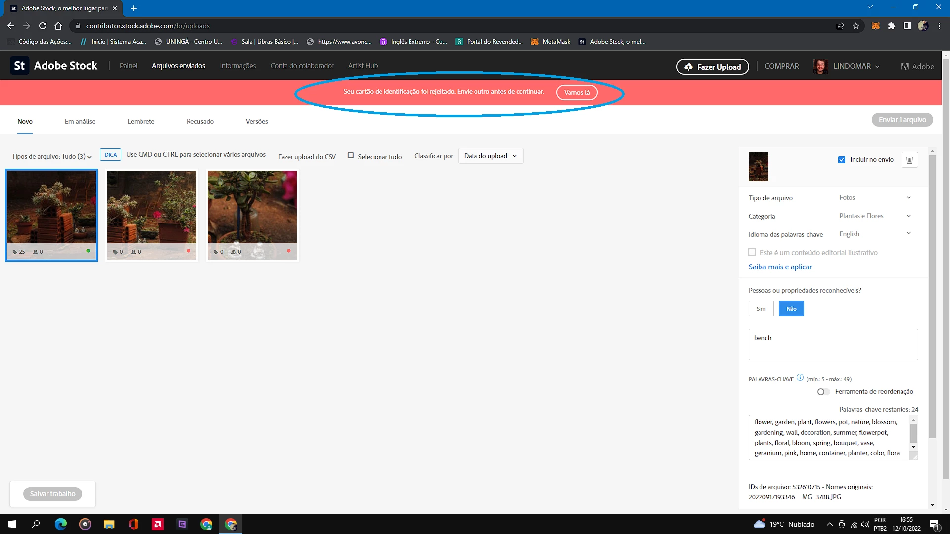This screenshot has height=534, width=950.
Task: Open the Recusado tab
Action: tap(200, 121)
